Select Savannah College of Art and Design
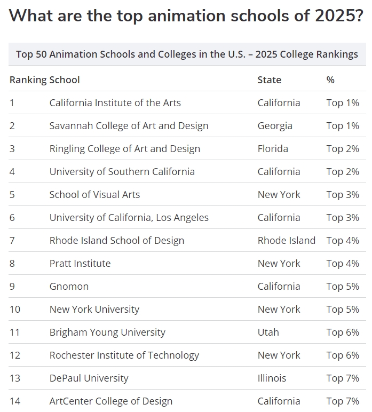 click(129, 125)
